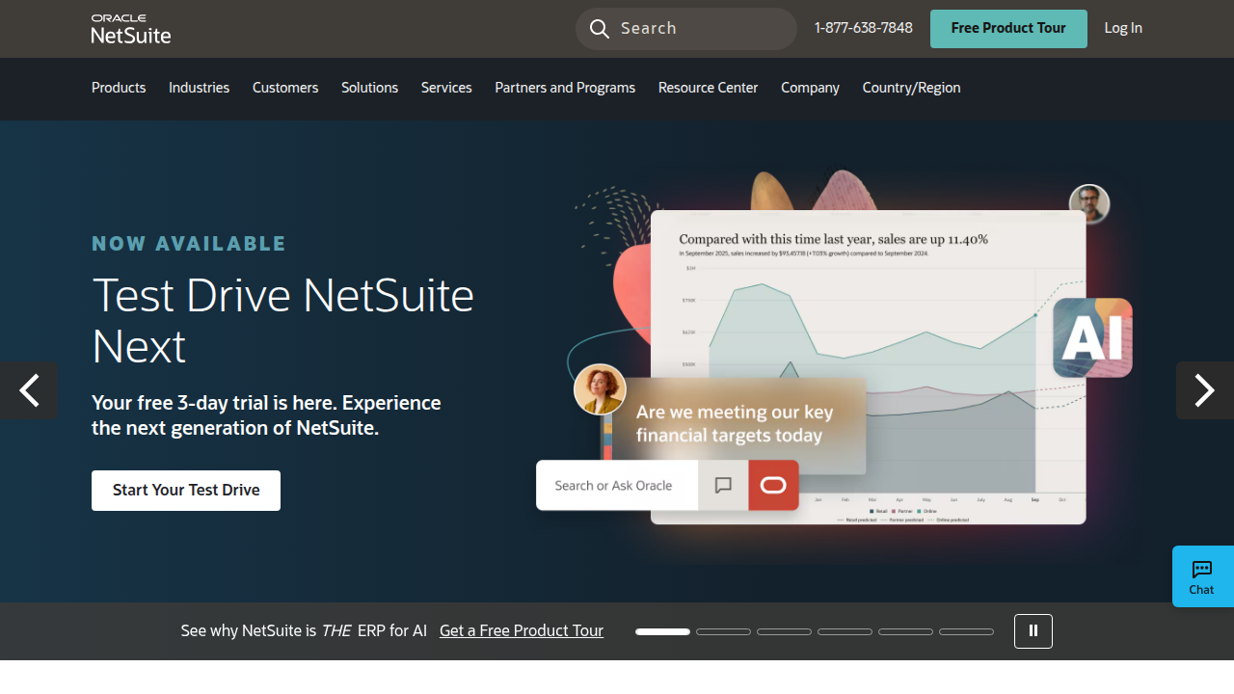Click the next slide arrow

[1205, 390]
